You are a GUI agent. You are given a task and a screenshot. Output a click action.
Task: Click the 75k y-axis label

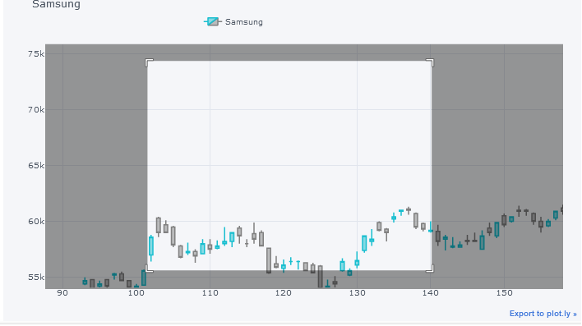tap(36, 54)
